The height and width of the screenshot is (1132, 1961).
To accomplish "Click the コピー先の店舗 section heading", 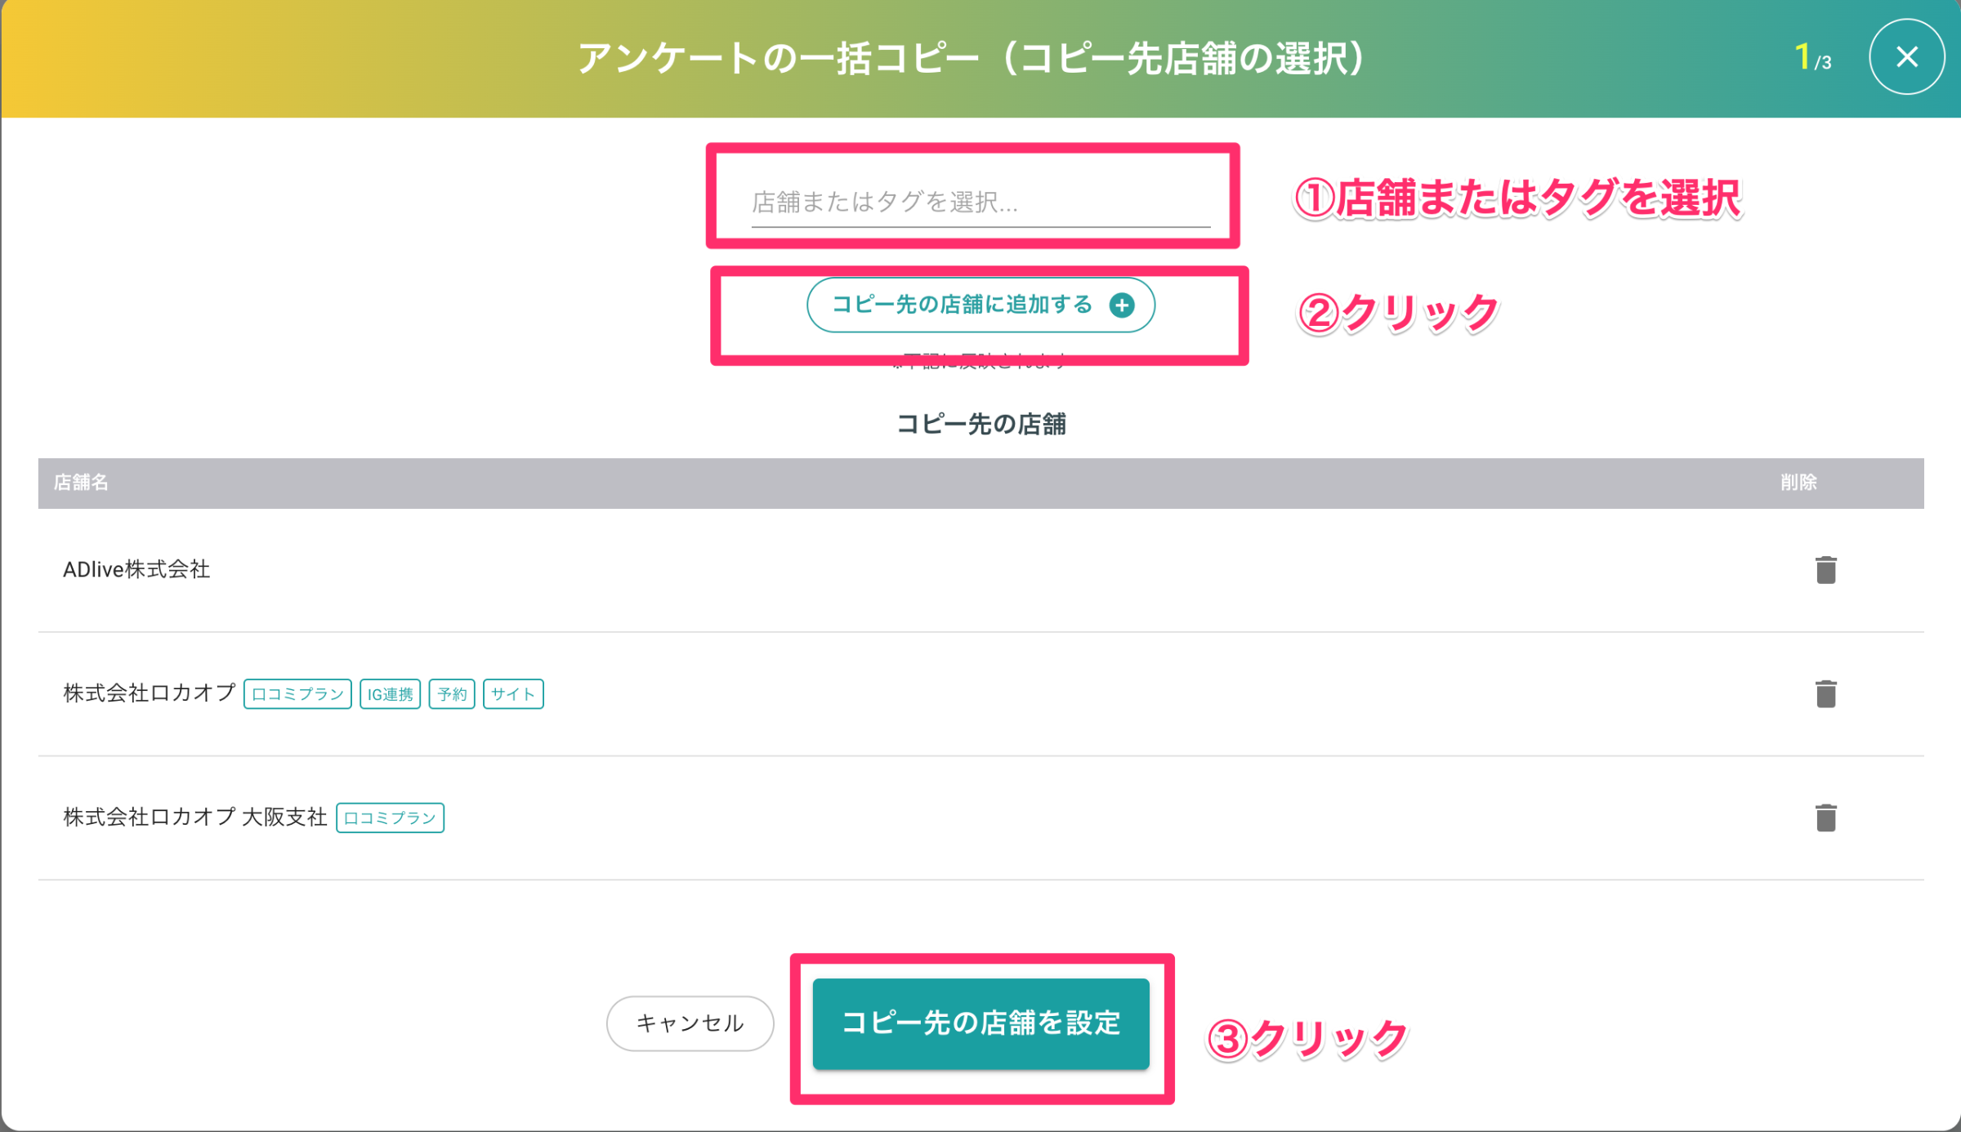I will (x=981, y=425).
